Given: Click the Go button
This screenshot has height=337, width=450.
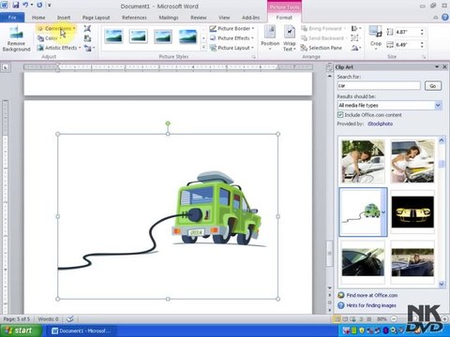Looking at the screenshot, I should (x=433, y=86).
